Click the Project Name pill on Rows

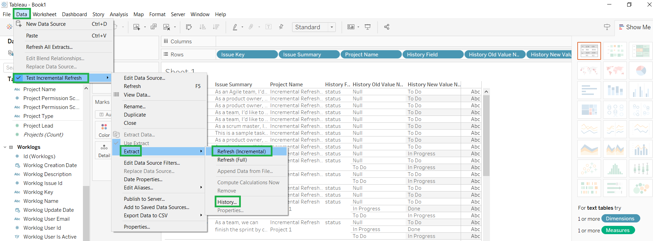(x=371, y=54)
